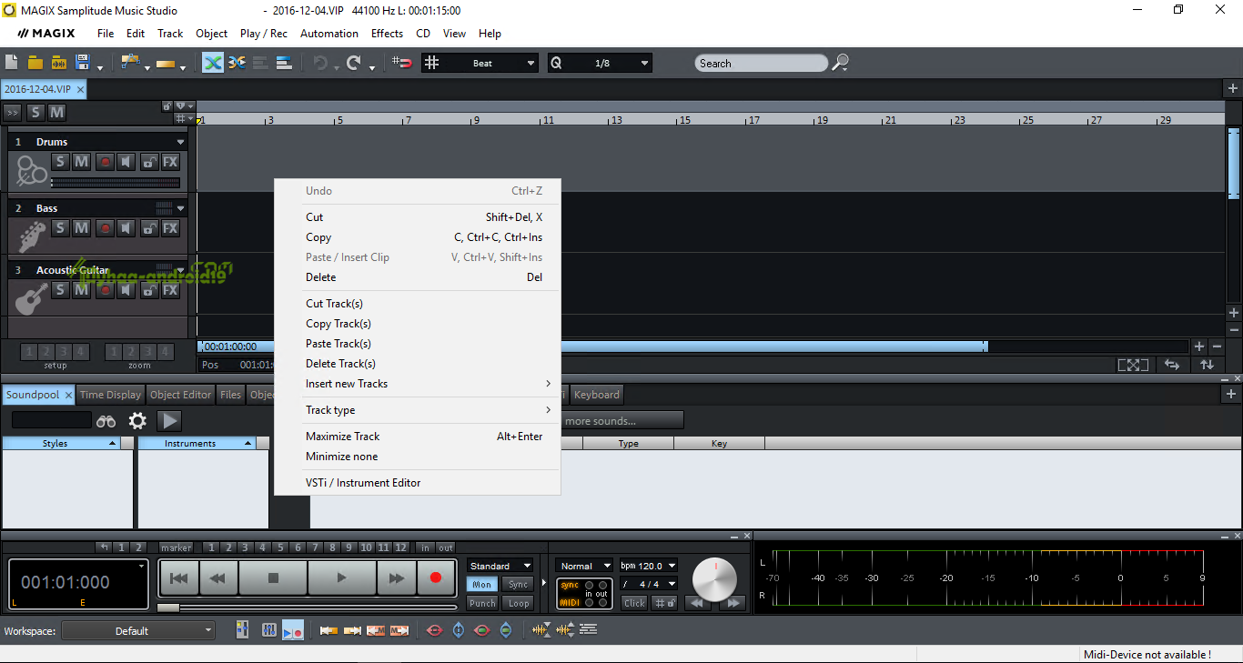The image size is (1243, 663).
Task: Select marker number 12 button
Action: [x=400, y=547]
